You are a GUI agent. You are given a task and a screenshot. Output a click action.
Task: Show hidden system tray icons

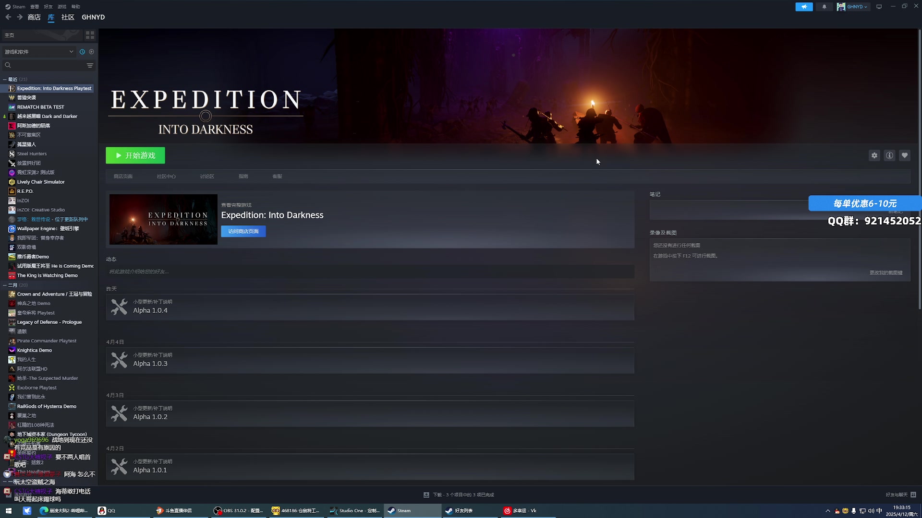coord(827,511)
